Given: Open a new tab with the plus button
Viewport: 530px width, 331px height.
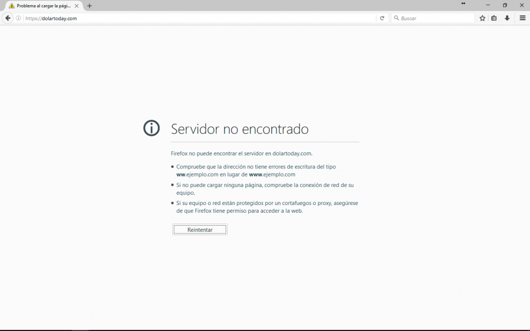Looking at the screenshot, I should [x=90, y=6].
